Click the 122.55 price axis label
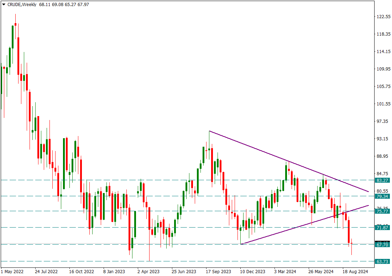The image size is (392, 276). click(x=383, y=16)
